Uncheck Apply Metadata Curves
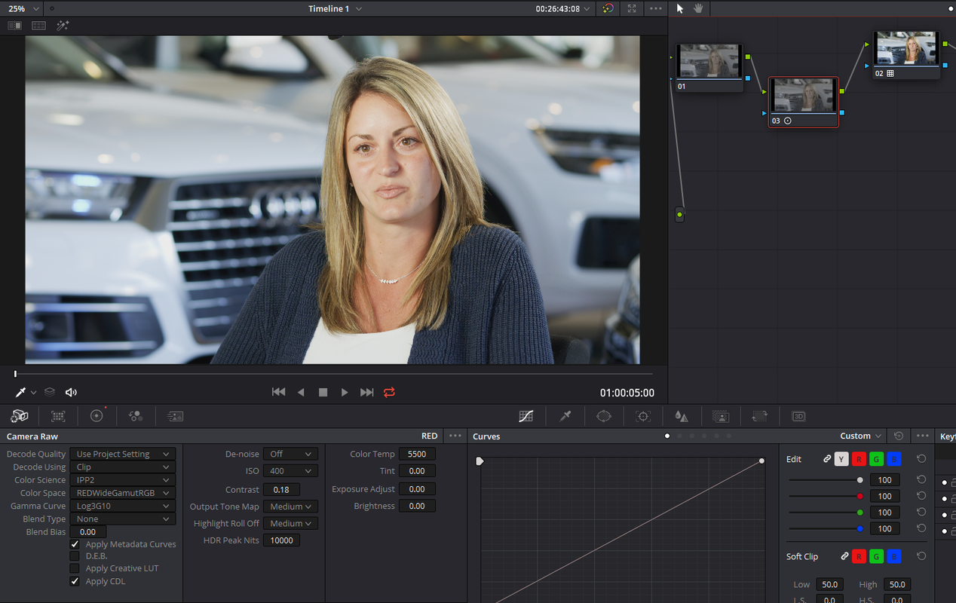Screen dimensions: 956x603 pos(75,544)
